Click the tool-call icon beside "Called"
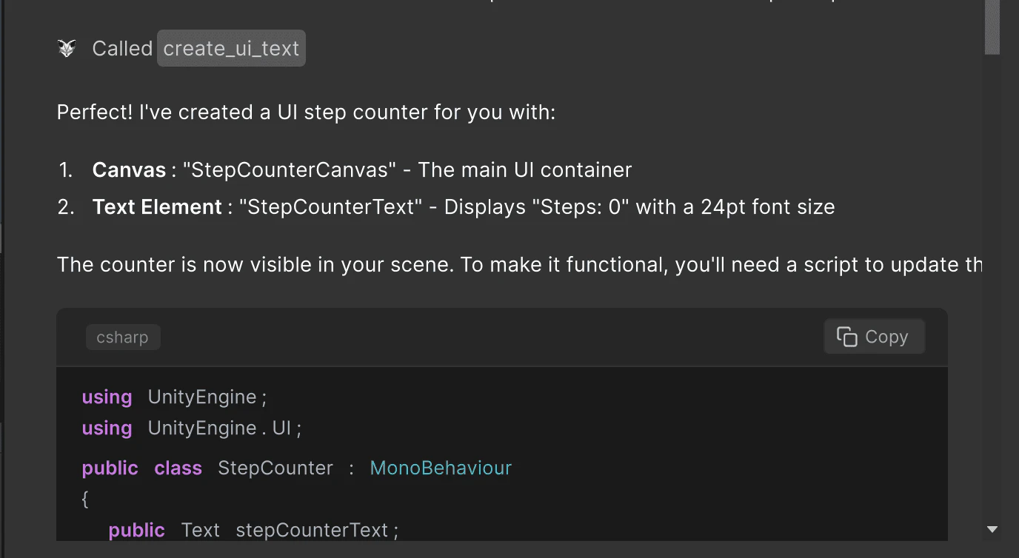 tap(67, 49)
